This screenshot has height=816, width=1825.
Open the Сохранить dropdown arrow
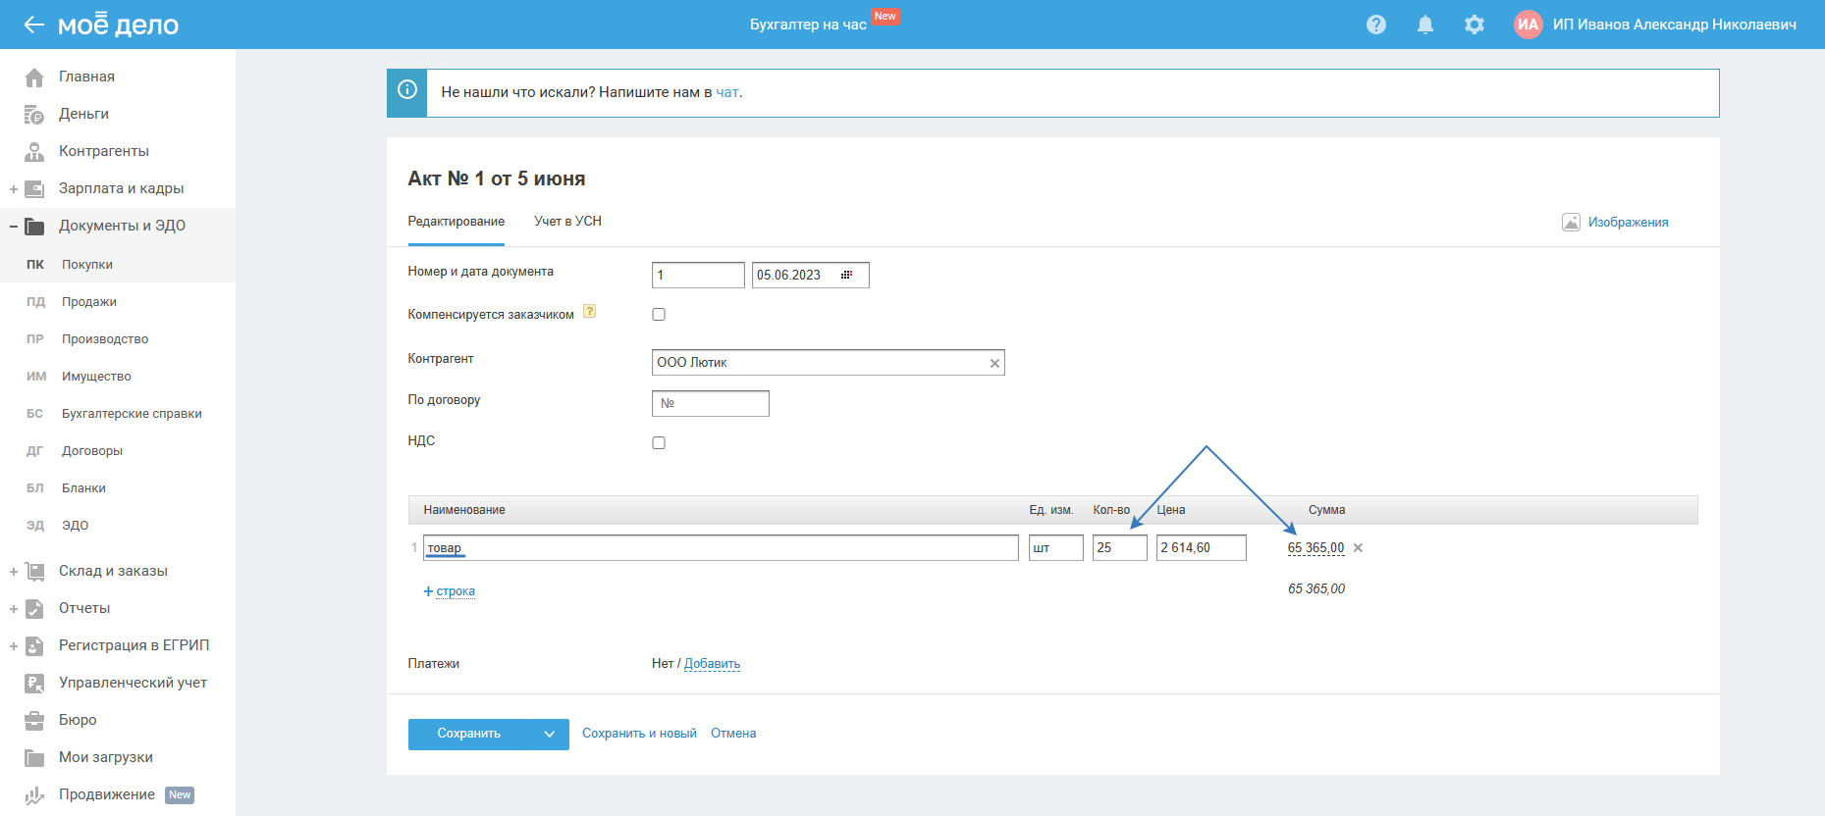[x=550, y=734]
